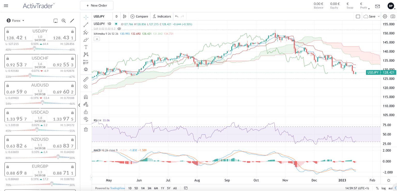Image resolution: width=397 pixels, height=191 pixels.
Task: Click the trash remove drawings icon
Action: [86, 129]
